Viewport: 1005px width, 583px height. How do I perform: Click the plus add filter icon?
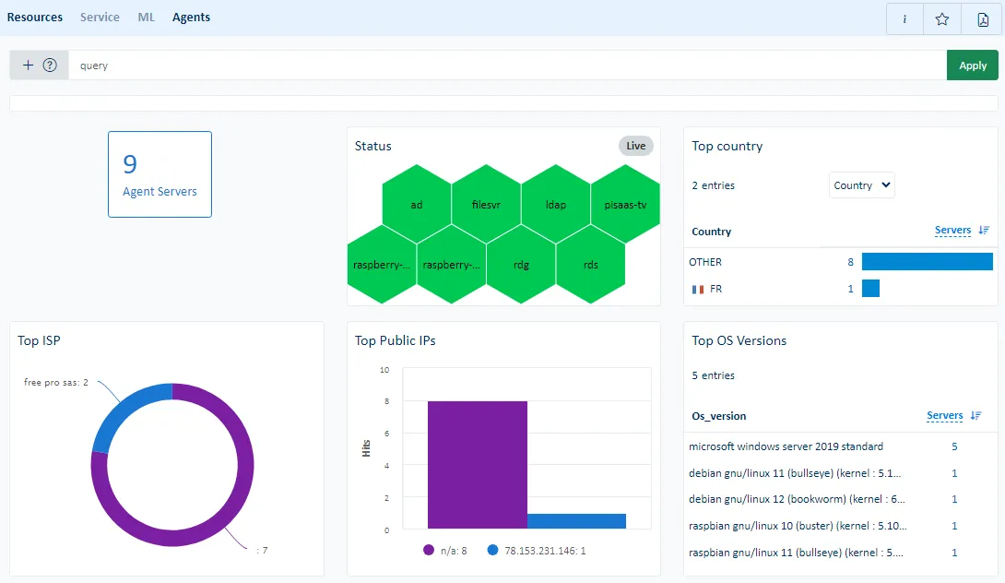[x=28, y=65]
